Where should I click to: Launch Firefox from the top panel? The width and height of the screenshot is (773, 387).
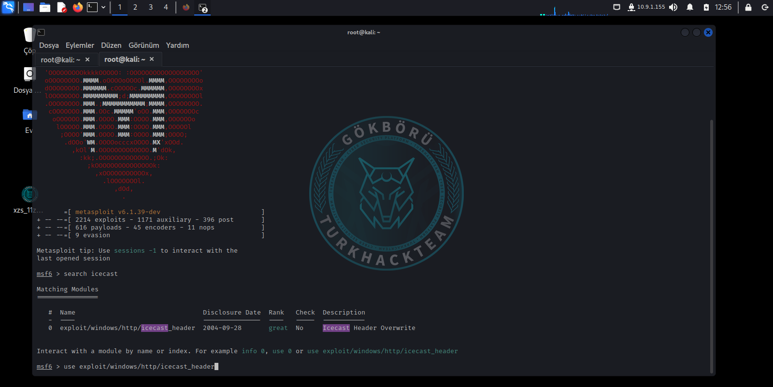[x=77, y=7]
